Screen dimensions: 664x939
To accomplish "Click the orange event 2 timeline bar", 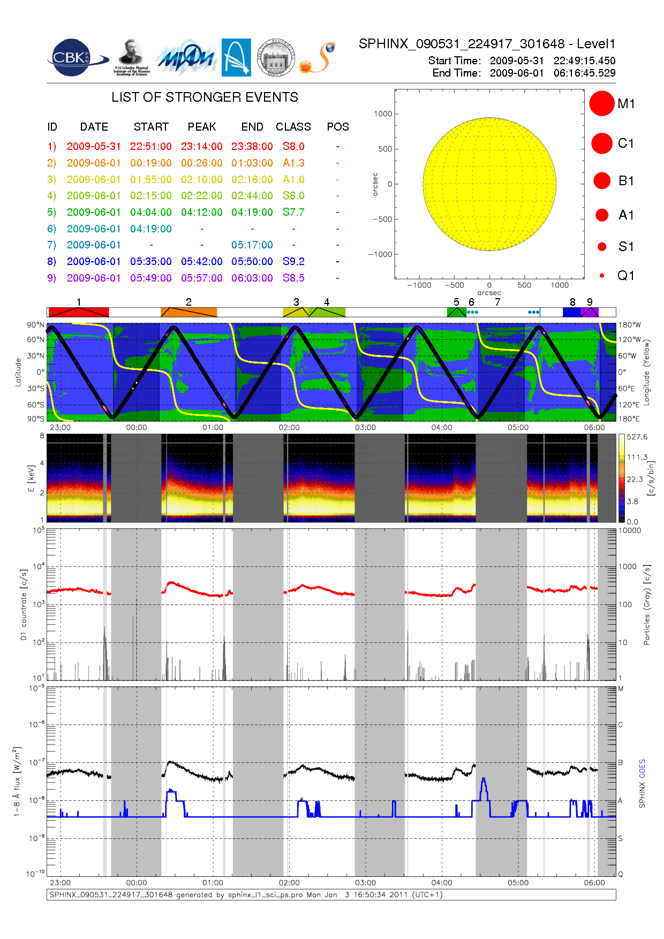I will [x=189, y=312].
